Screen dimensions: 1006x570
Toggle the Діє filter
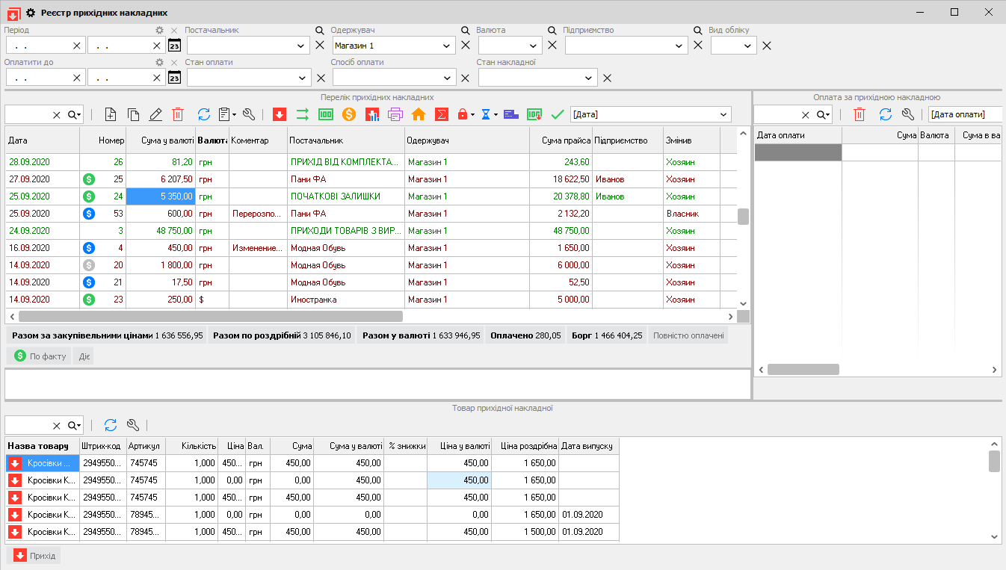[x=84, y=356]
